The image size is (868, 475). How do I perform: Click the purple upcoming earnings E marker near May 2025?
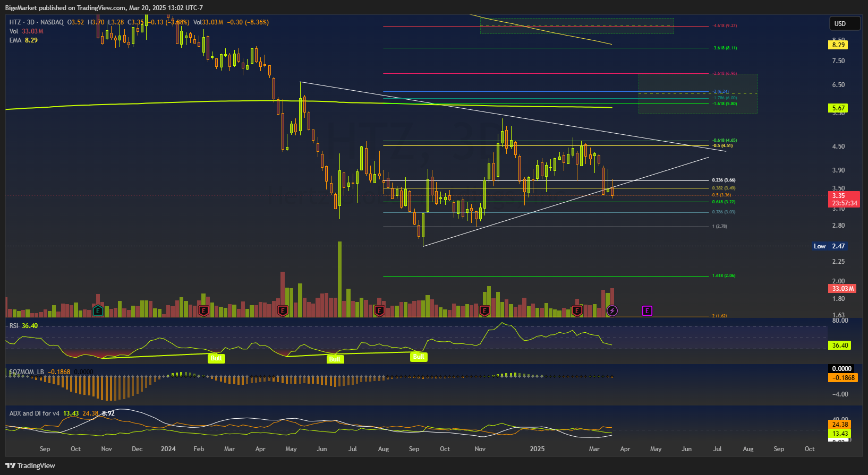(x=647, y=311)
